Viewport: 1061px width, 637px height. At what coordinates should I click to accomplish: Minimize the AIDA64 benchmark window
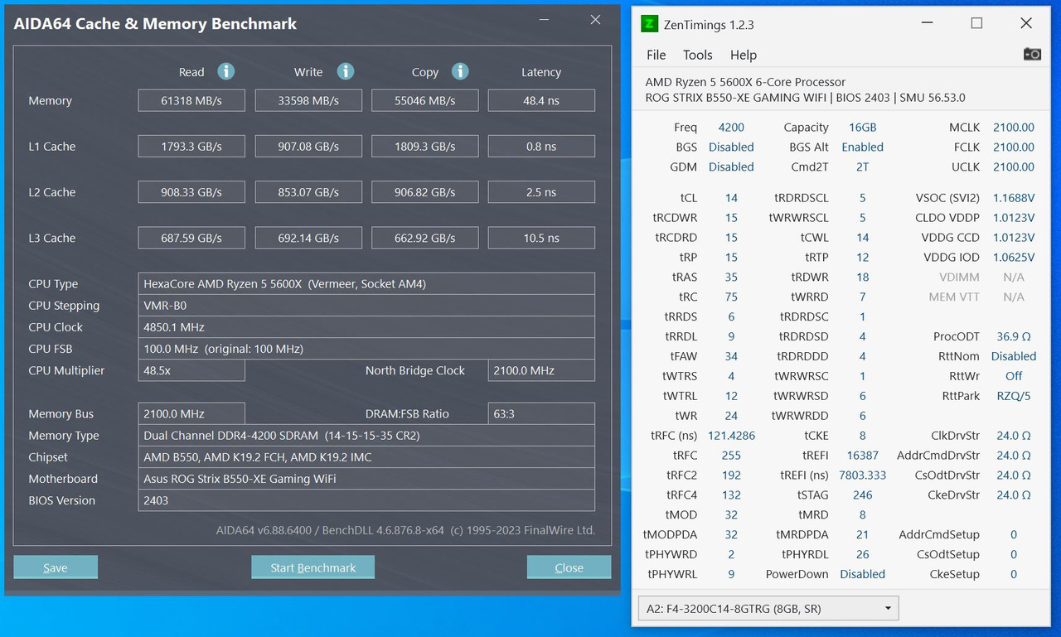point(543,20)
